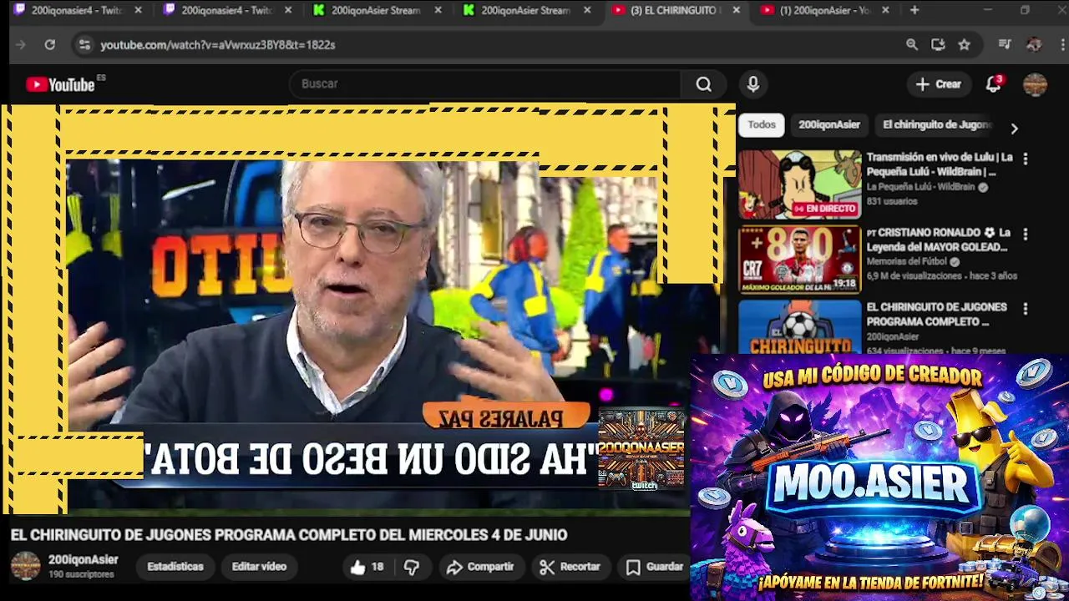Click the Editar vídeo button

259,567
